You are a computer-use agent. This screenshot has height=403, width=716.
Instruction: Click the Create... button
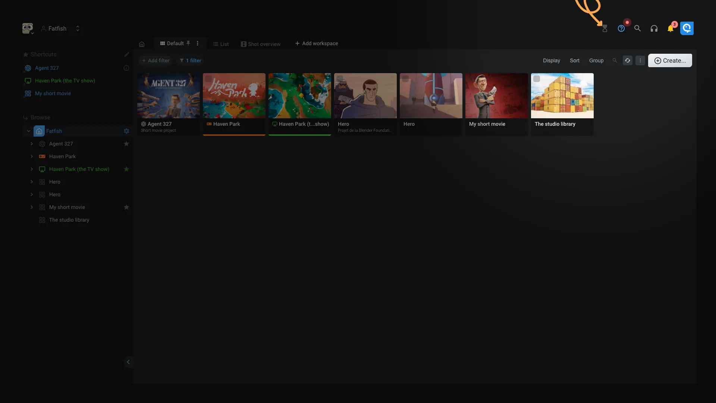(670, 60)
